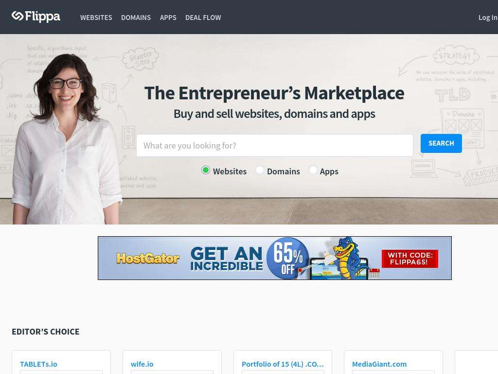Open Deal Flow in navigation bar
This screenshot has height=374, width=498.
pyautogui.click(x=203, y=18)
